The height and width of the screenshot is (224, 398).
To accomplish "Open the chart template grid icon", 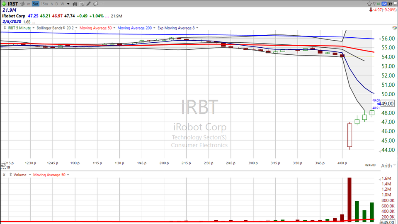I will [82, 4].
